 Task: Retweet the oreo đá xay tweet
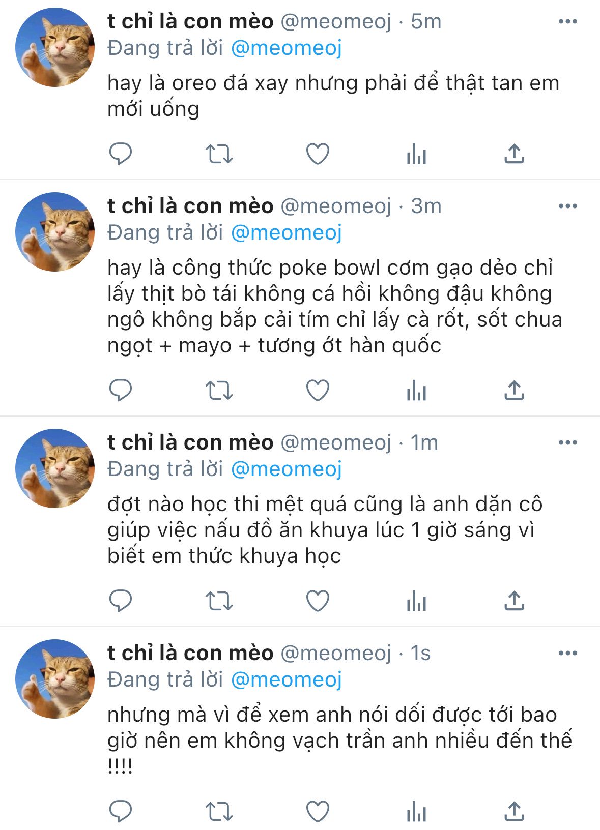coord(219,154)
